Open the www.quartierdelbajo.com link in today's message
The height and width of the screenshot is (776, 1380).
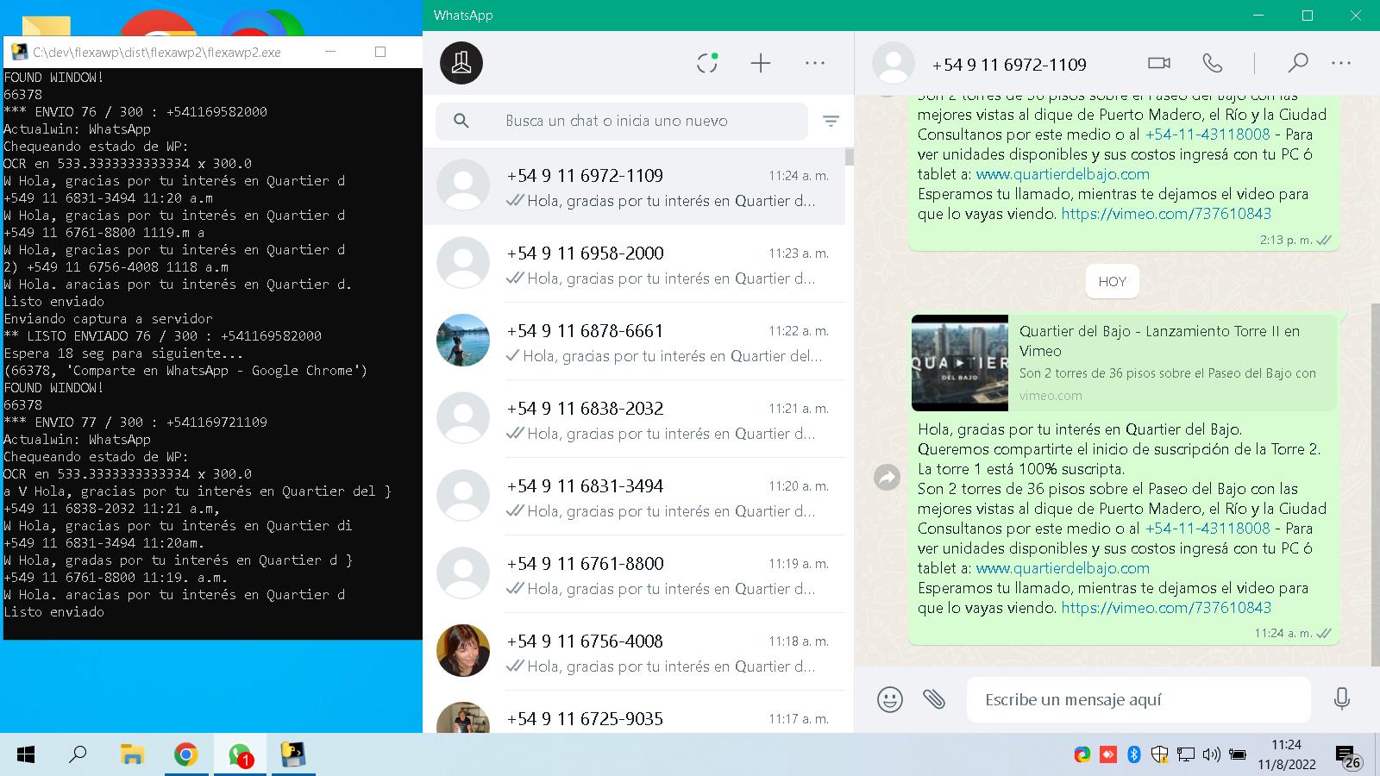coord(1063,568)
